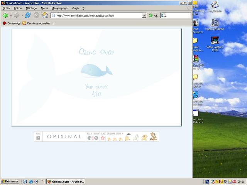Open the ? help menu

pos(83,8)
